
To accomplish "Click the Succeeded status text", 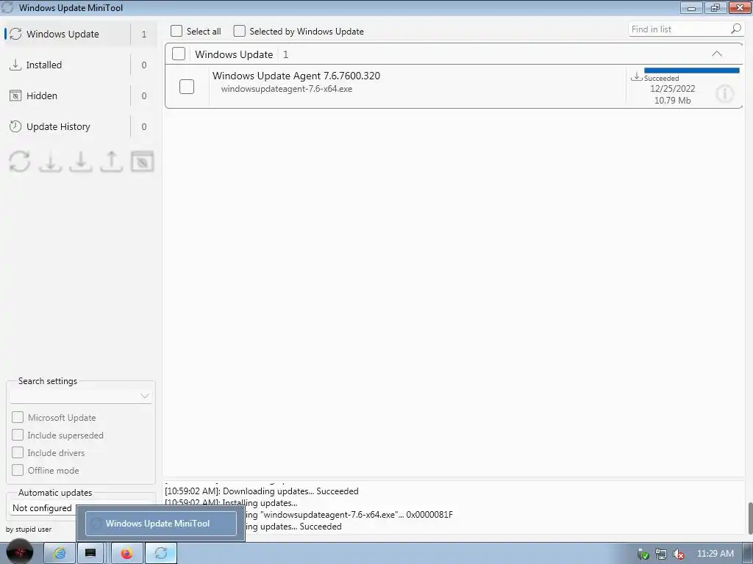I will [661, 78].
